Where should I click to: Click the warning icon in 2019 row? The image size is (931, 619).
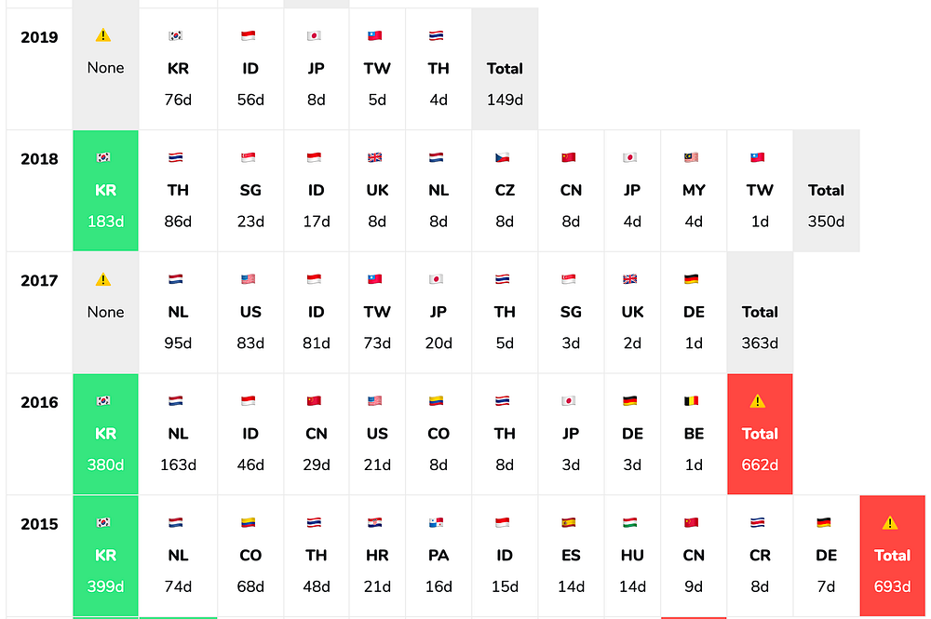coord(103,35)
